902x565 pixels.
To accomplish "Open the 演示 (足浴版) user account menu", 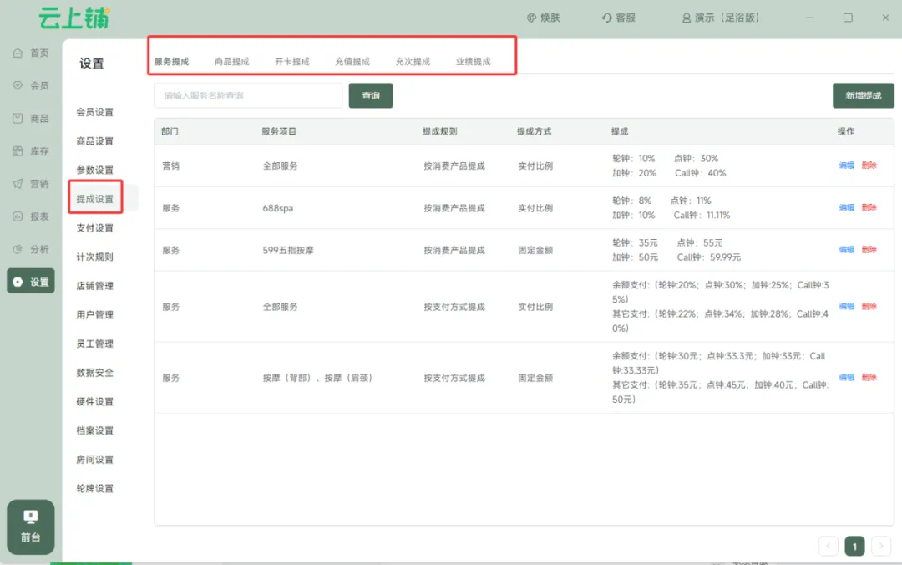I will 720,18.
